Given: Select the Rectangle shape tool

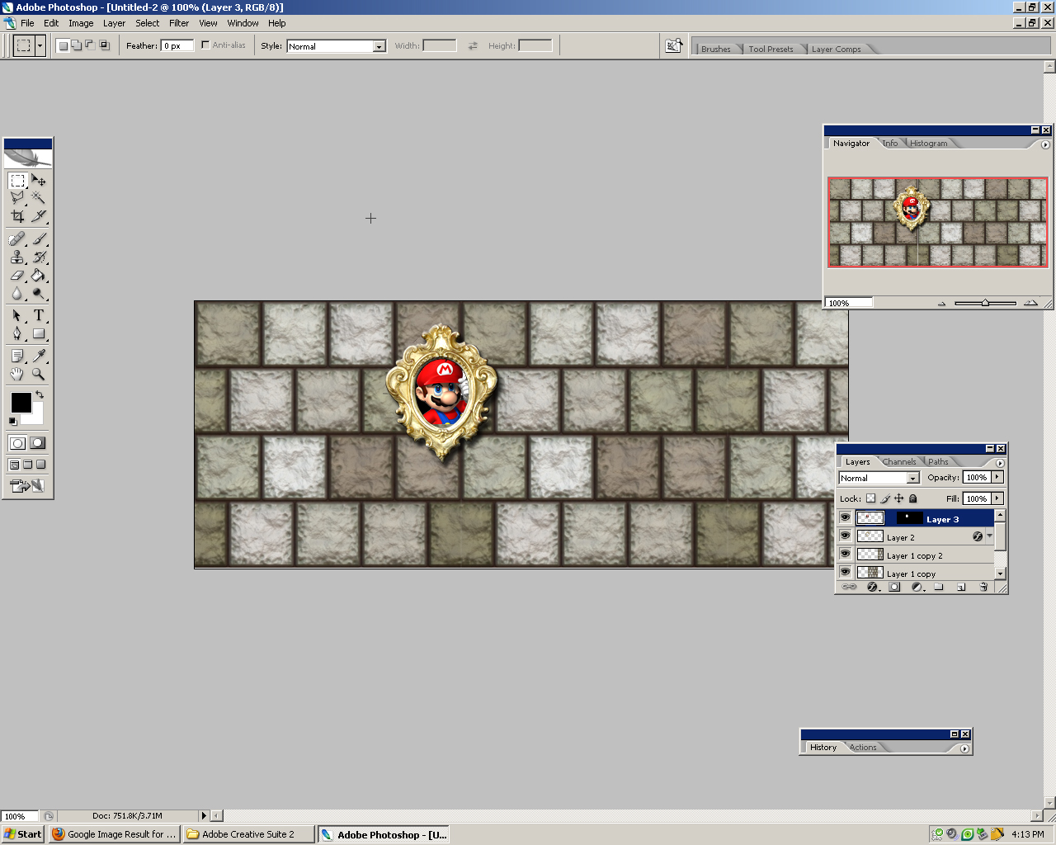Looking at the screenshot, I should point(39,334).
